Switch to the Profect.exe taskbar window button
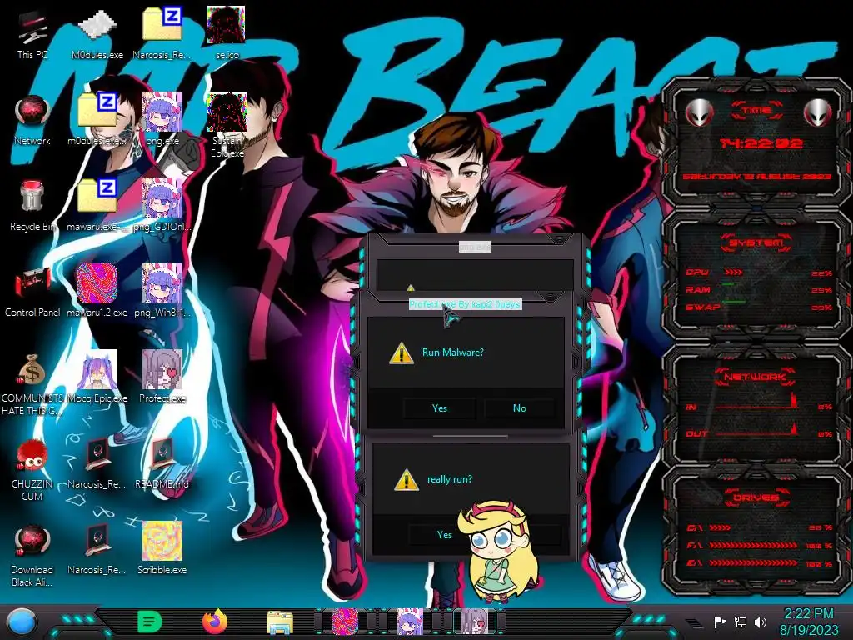 click(x=475, y=622)
